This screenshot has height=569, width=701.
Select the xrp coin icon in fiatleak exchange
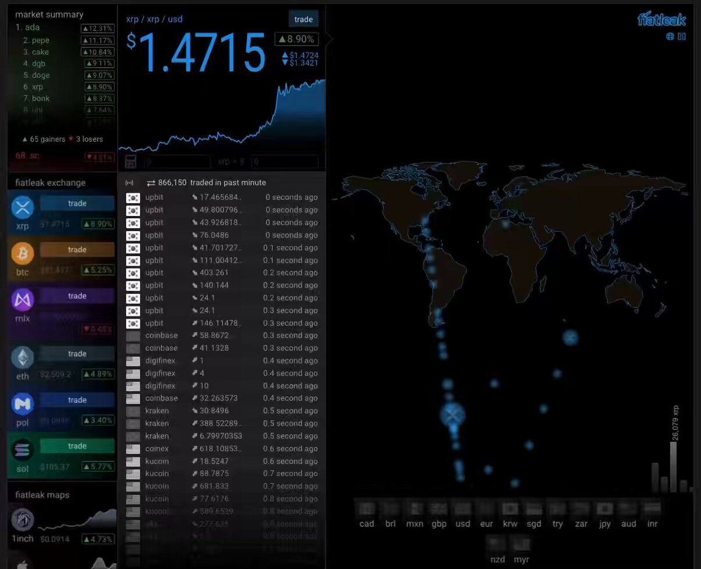pos(23,207)
